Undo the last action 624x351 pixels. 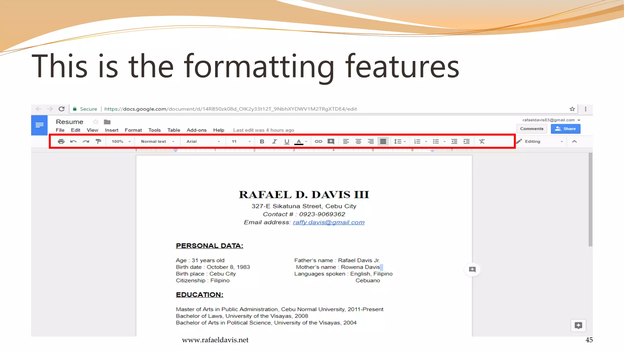pos(73,141)
